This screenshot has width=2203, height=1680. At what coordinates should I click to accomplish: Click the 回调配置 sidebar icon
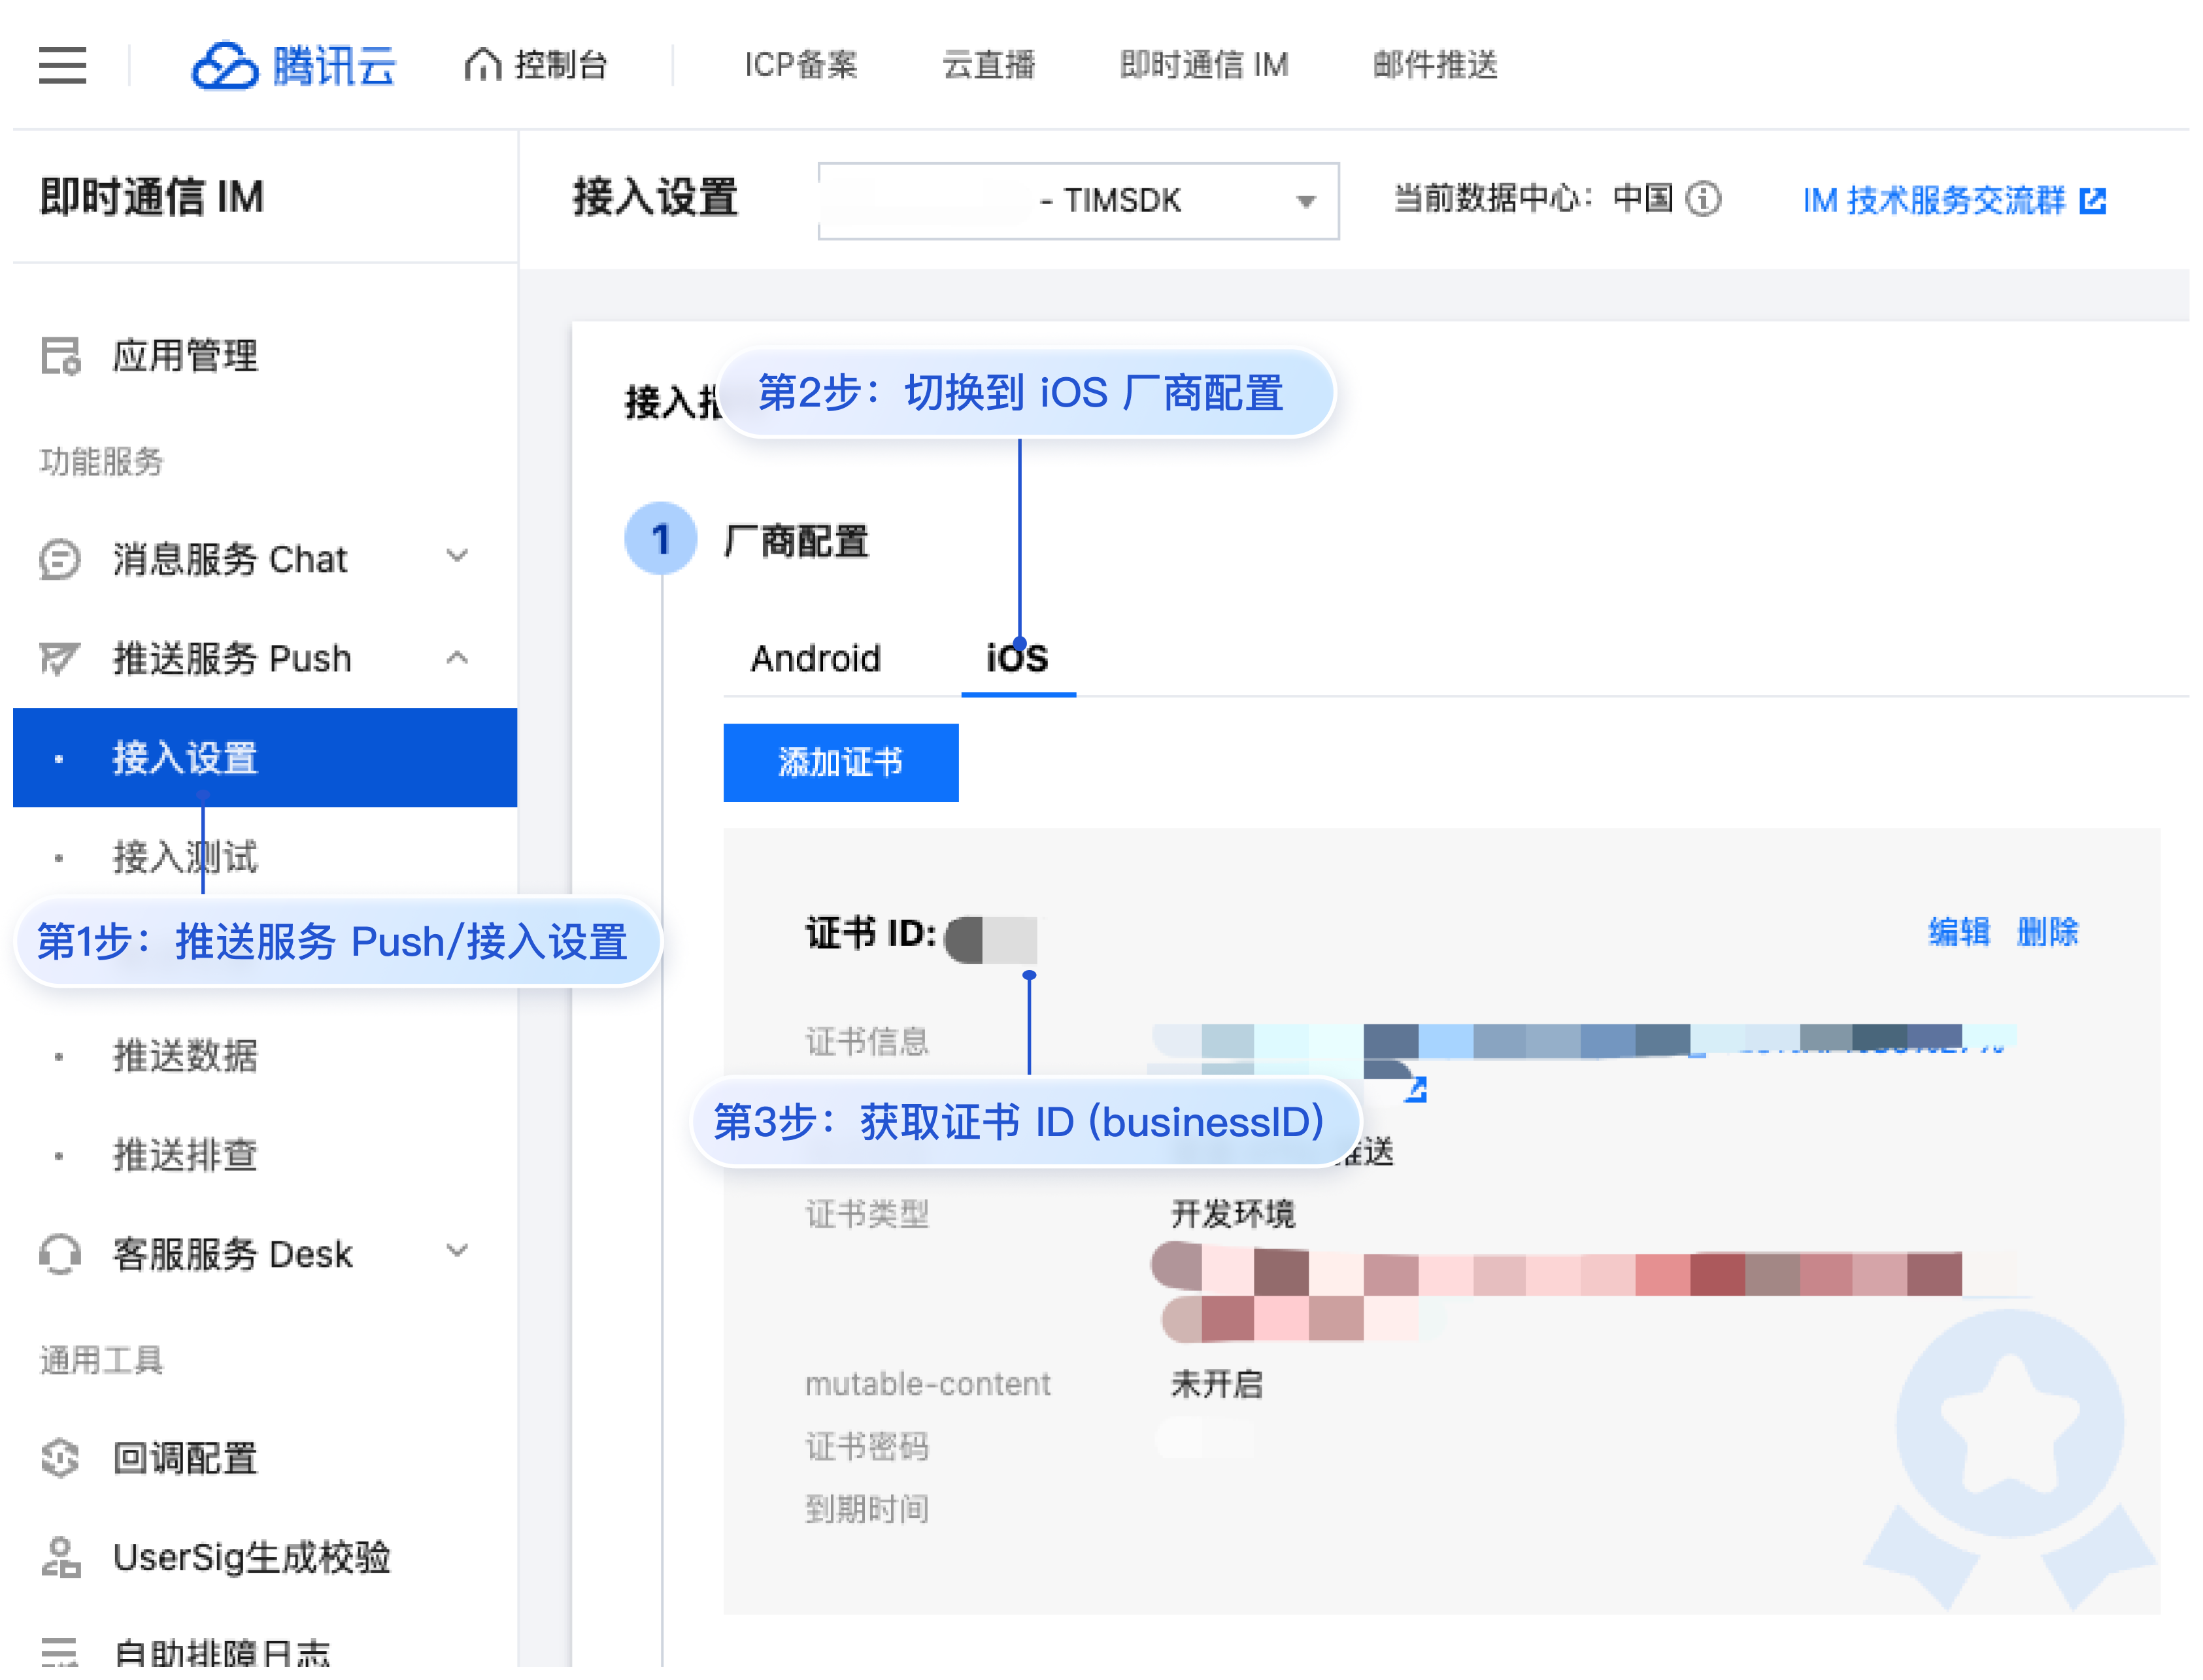coord(60,1458)
